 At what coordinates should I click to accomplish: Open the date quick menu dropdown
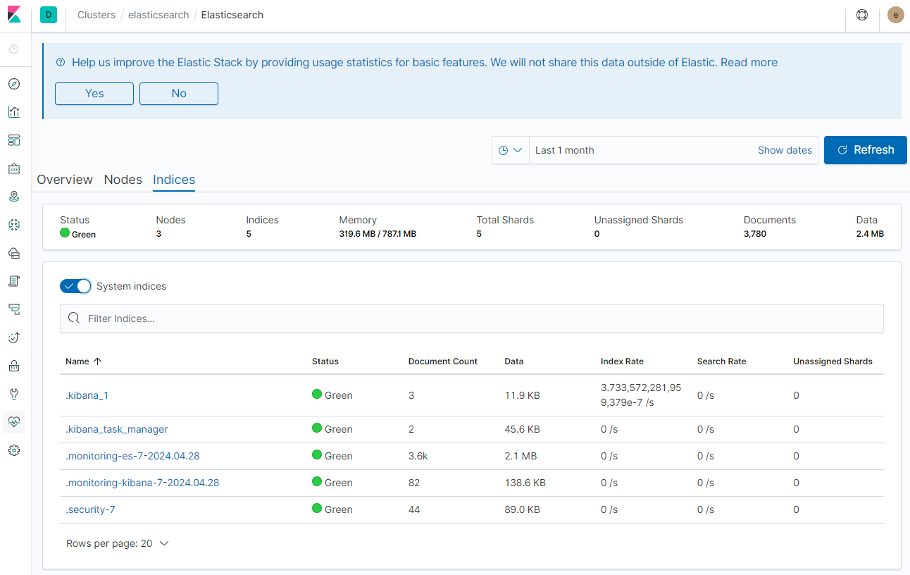click(511, 150)
